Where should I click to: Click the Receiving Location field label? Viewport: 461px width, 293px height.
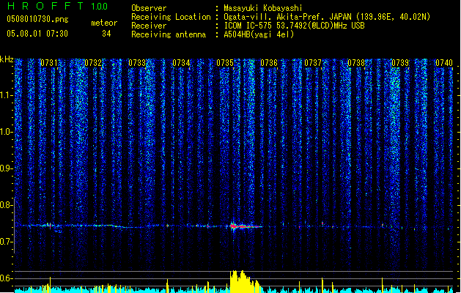click(x=171, y=17)
